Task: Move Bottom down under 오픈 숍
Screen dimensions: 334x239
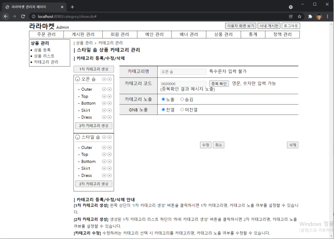Action: 109,103
